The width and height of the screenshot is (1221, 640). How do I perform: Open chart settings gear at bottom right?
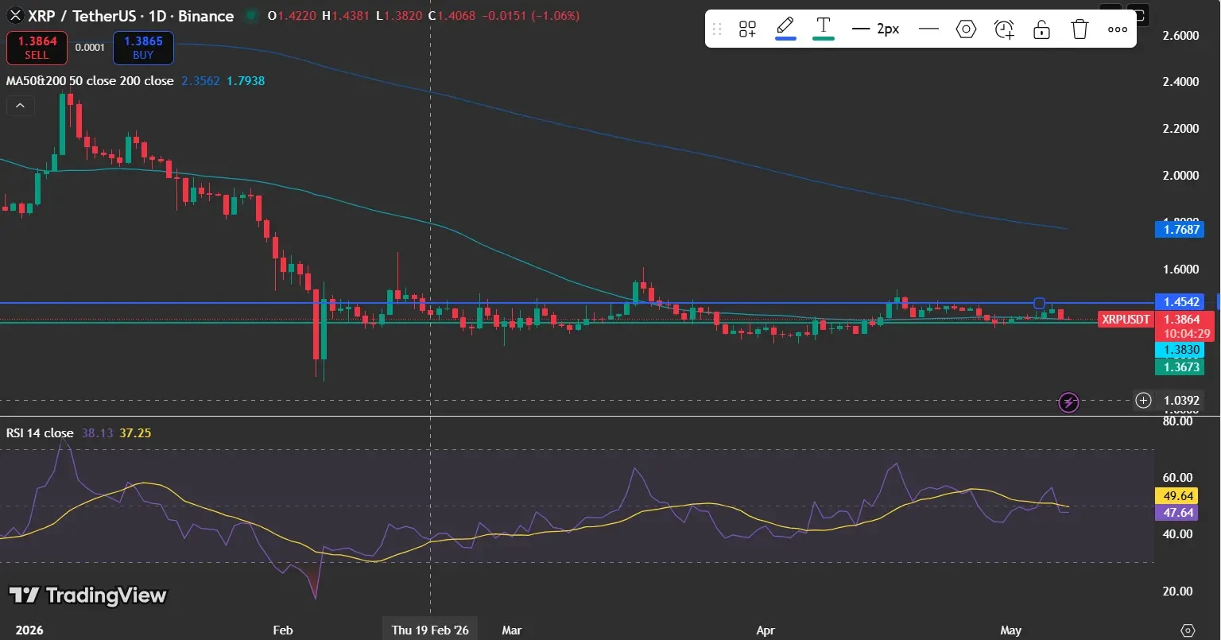[x=1188, y=630]
